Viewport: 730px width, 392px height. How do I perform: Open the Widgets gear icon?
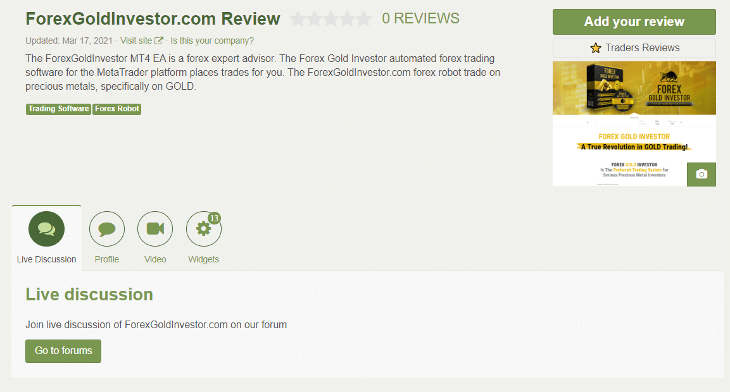(x=203, y=229)
